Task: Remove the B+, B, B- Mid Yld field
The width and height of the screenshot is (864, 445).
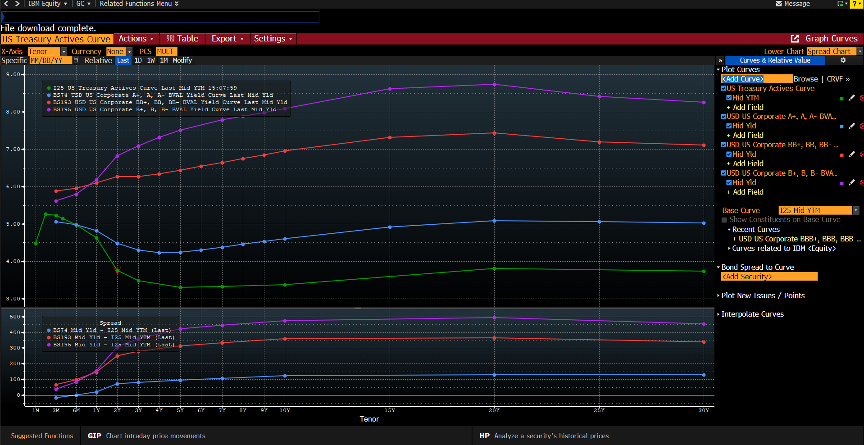Action: pyautogui.click(x=862, y=182)
